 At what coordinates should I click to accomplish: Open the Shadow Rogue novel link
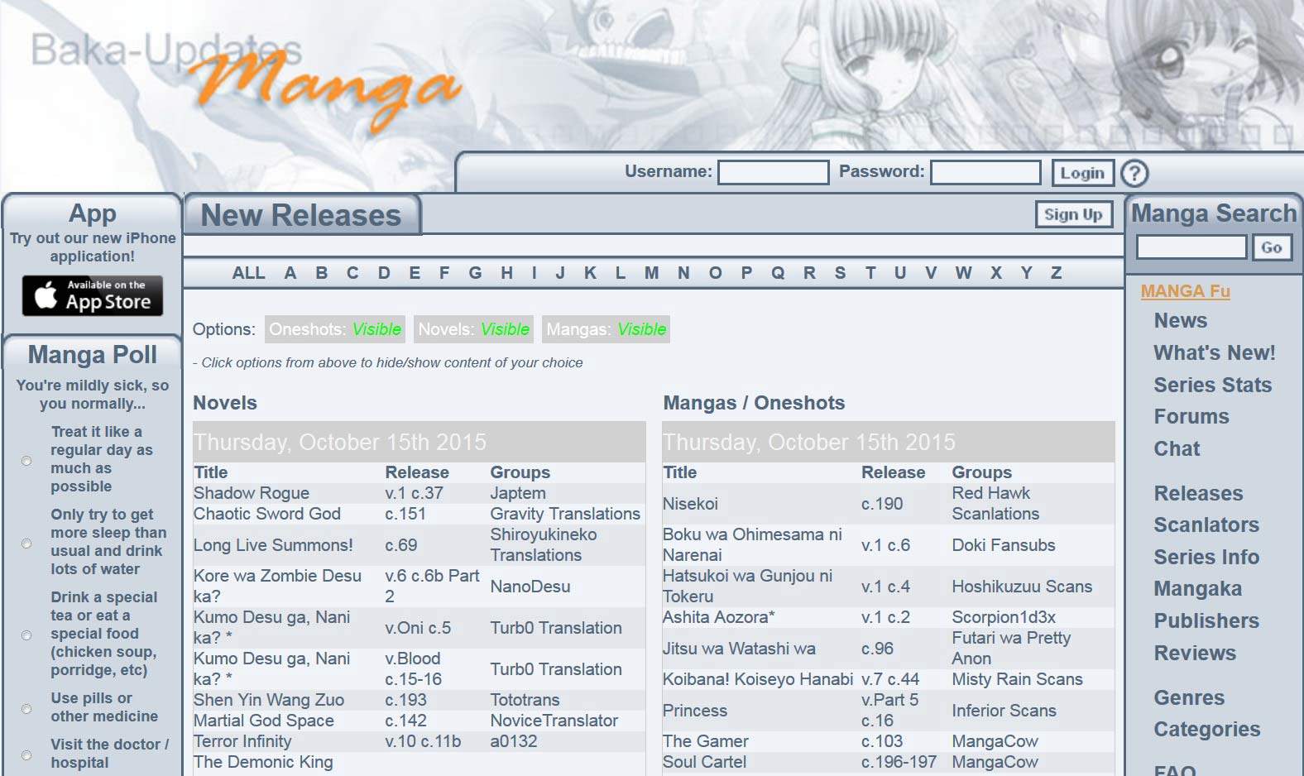(x=252, y=493)
